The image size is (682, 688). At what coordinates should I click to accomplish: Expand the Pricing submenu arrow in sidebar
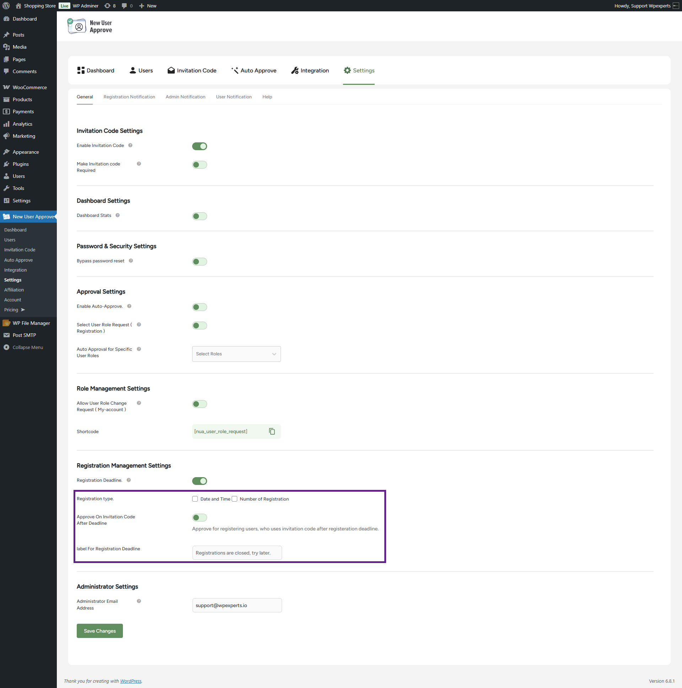[23, 310]
